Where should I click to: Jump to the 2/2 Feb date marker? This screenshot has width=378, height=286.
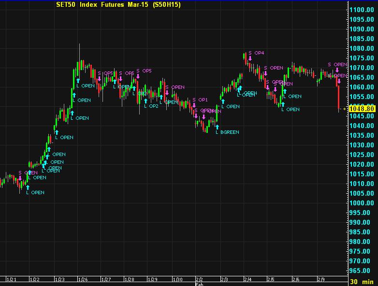pyautogui.click(x=200, y=280)
